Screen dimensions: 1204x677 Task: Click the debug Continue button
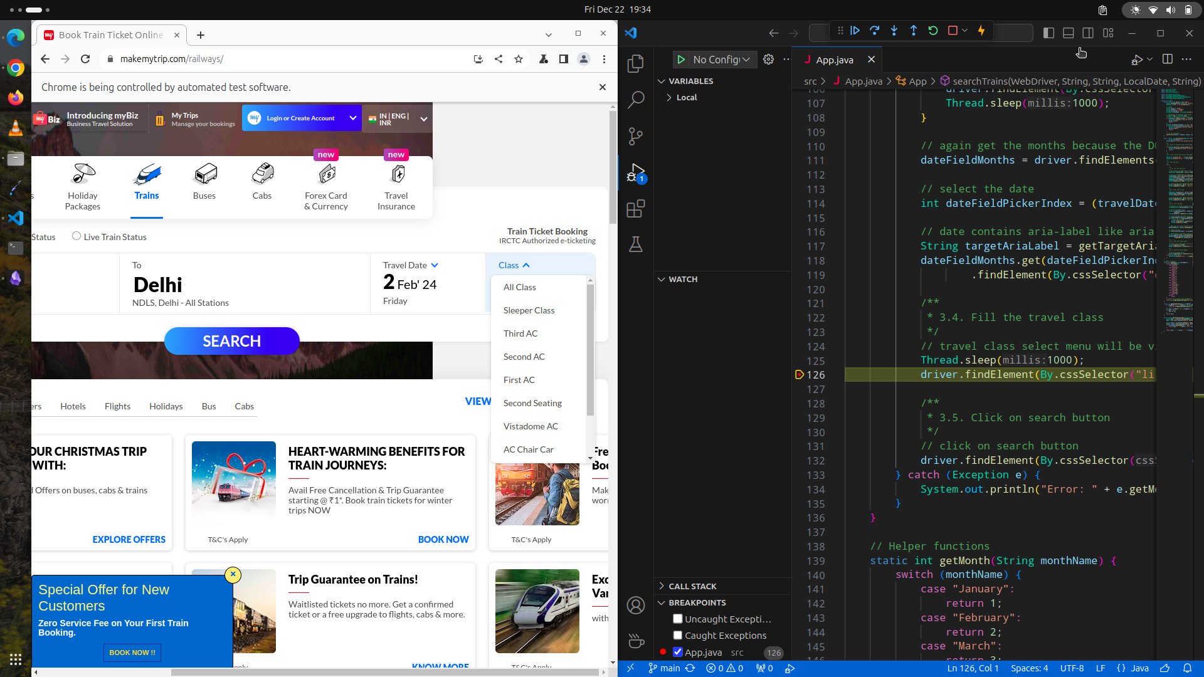click(855, 31)
